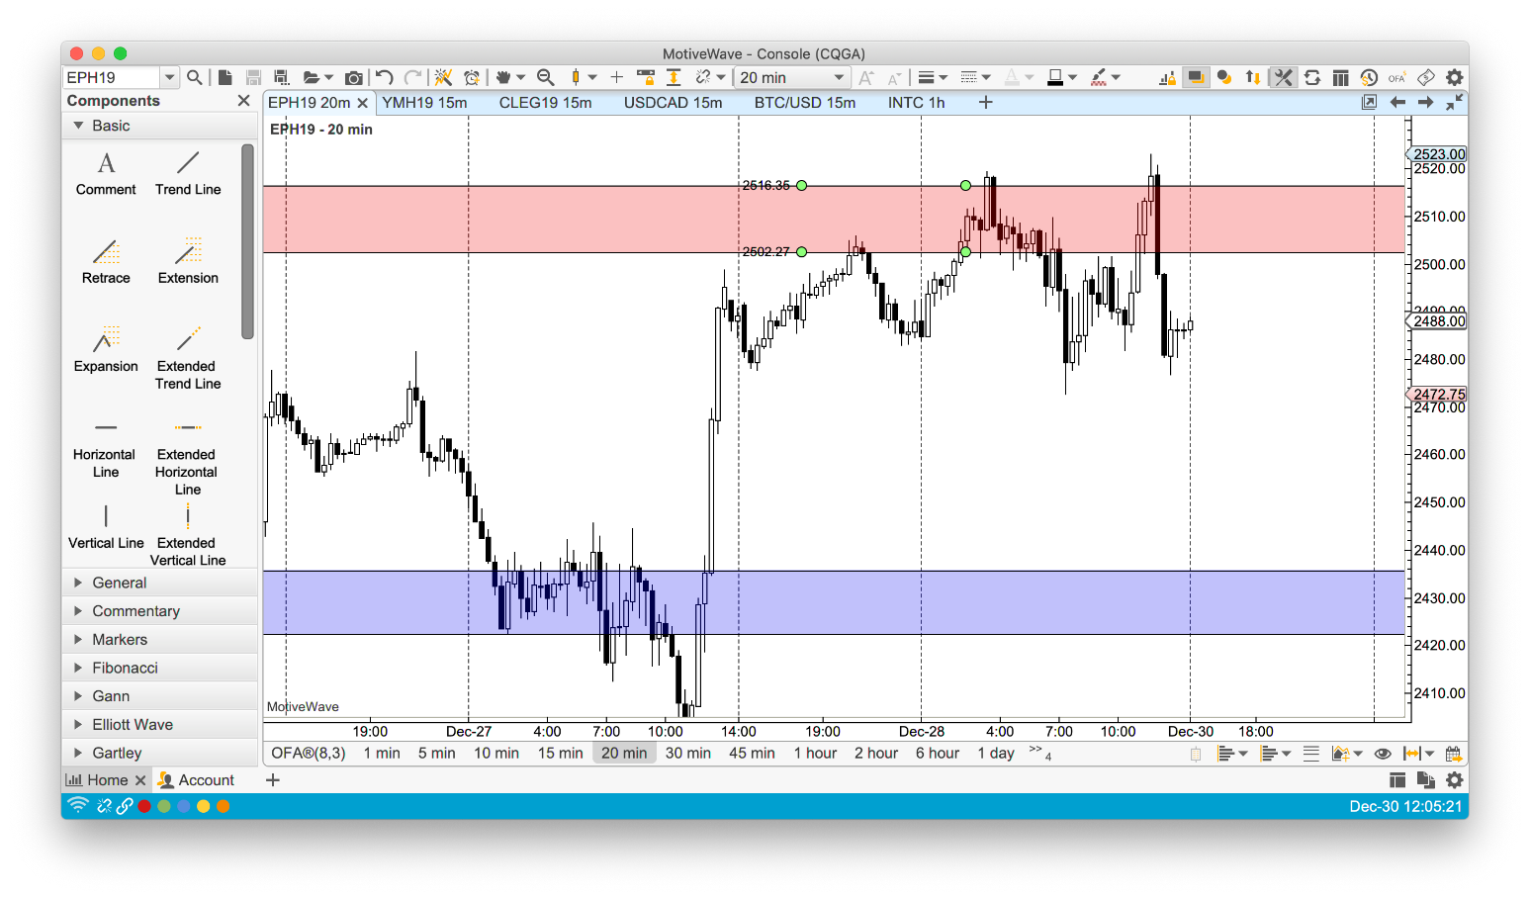Click the undo arrow in toolbar
The height and width of the screenshot is (900, 1530).
tap(385, 77)
